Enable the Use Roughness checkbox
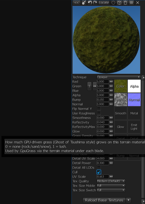Screen dimensions: 145x204 point(99,113)
